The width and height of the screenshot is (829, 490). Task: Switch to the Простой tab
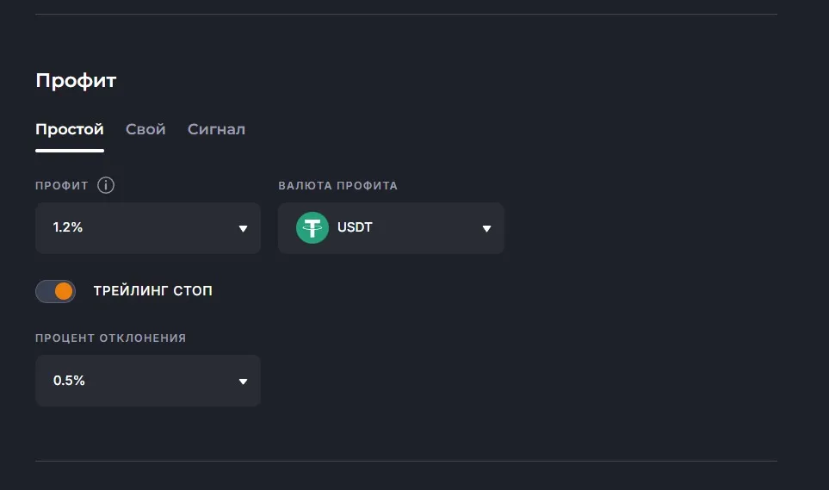[70, 129]
